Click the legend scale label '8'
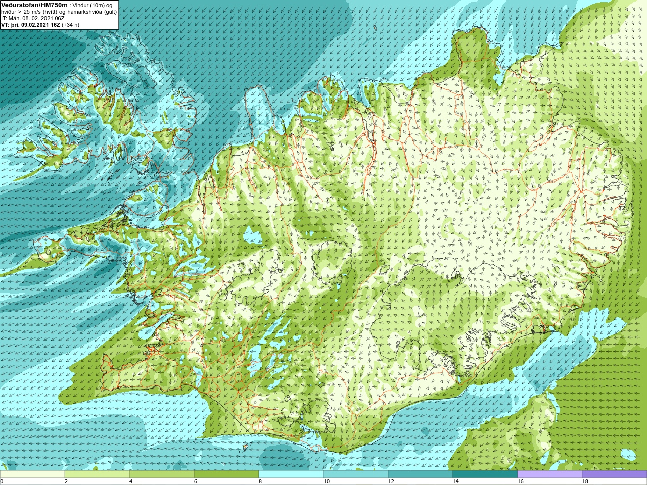This screenshot has width=647, height=485. point(260,481)
